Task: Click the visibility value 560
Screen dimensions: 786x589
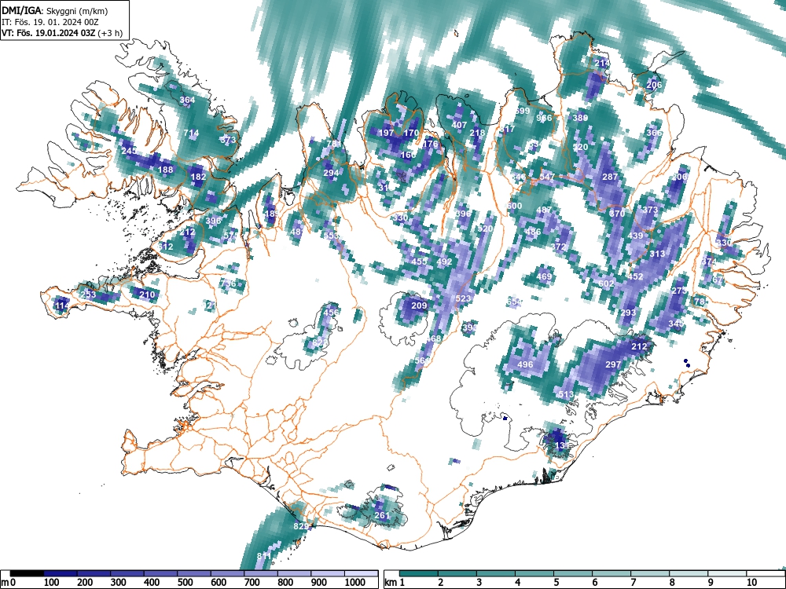Action: pyautogui.click(x=423, y=360)
